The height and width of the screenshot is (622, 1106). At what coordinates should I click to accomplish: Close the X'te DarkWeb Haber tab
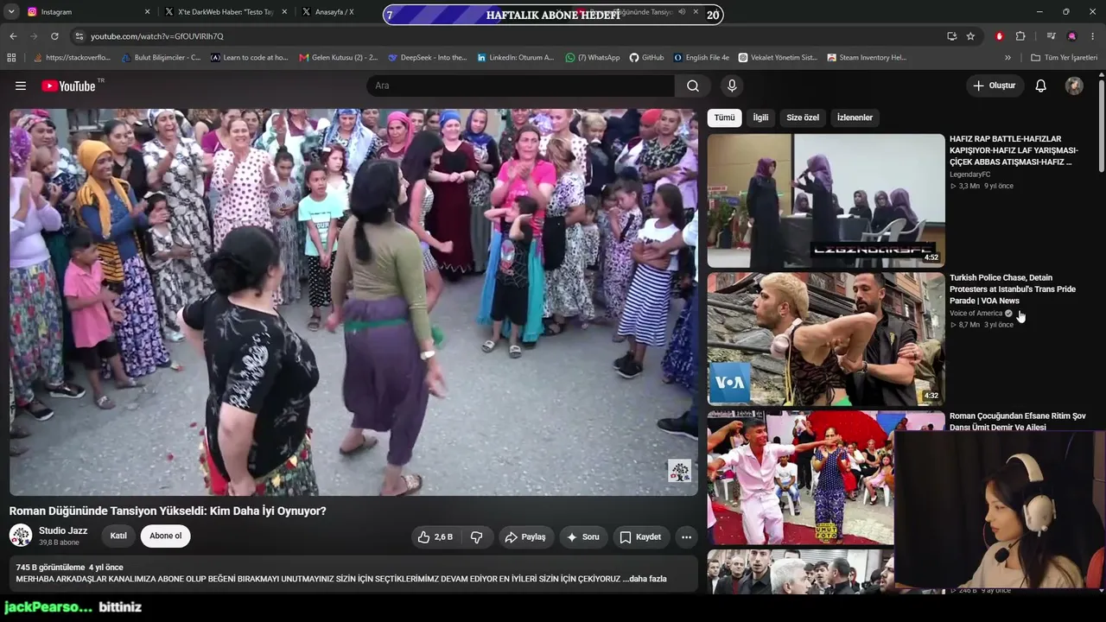click(x=284, y=12)
